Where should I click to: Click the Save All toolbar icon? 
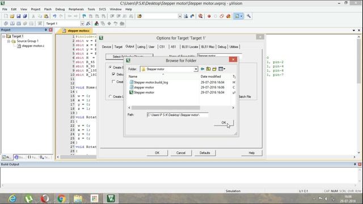pyautogui.click(x=25, y=16)
